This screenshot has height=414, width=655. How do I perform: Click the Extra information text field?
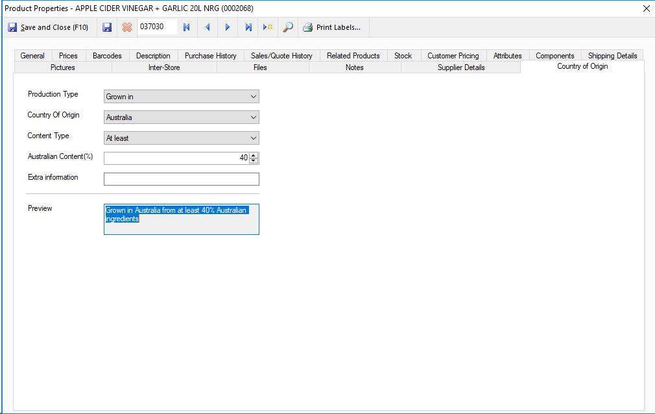point(182,179)
